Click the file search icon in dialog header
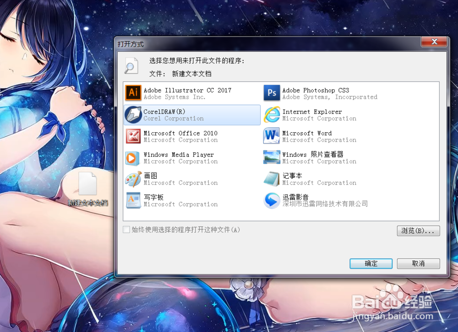458x332 pixels. 131,66
